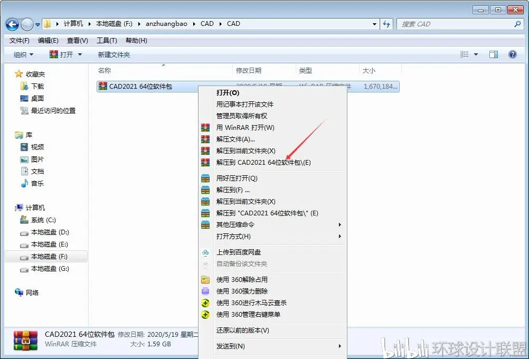Open the 编辑(E) menu
This screenshot has width=529, height=359.
click(x=48, y=41)
